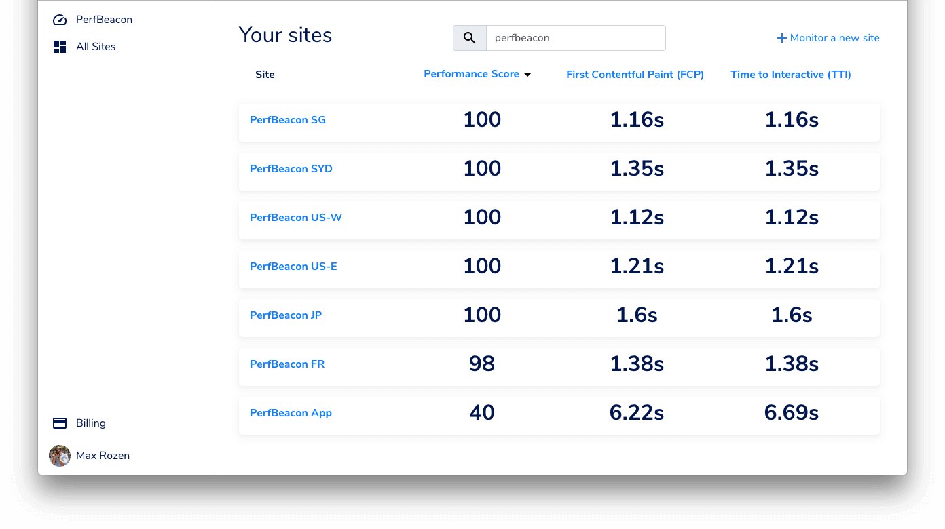
Task: Open the PerfBeacon JP site
Action: pyautogui.click(x=286, y=315)
